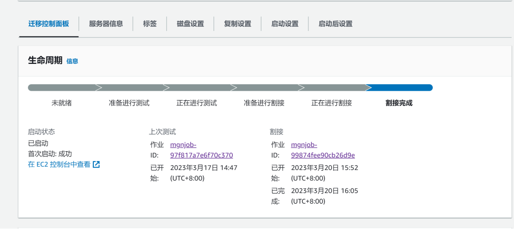Go to the 复制设置 tab

[x=237, y=24]
